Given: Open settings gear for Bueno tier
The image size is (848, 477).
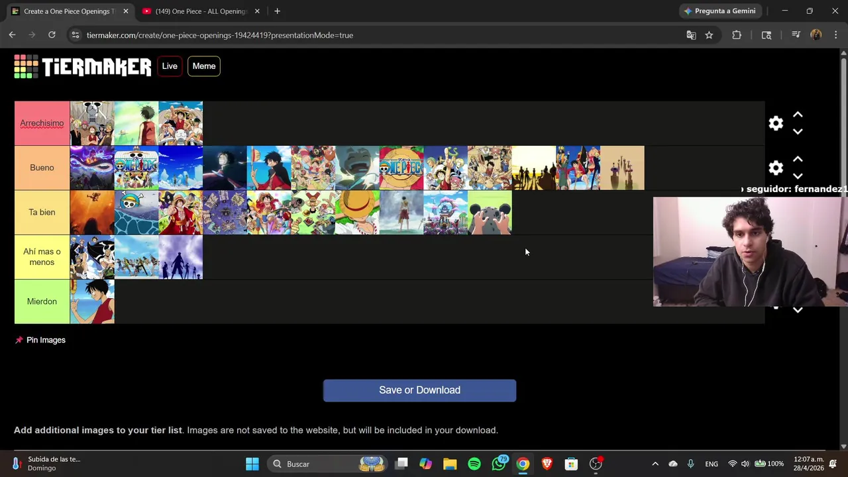Looking at the screenshot, I should tap(776, 168).
